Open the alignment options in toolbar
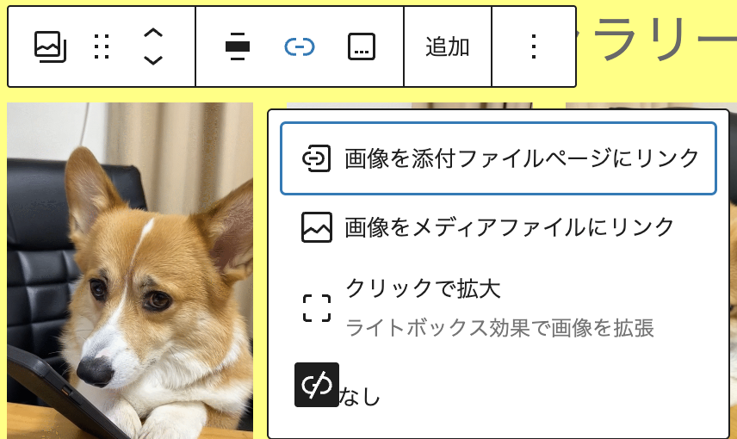 click(237, 46)
